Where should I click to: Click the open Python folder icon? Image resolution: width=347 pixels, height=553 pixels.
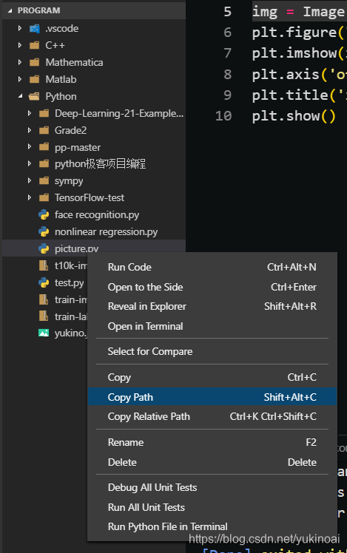tap(34, 96)
